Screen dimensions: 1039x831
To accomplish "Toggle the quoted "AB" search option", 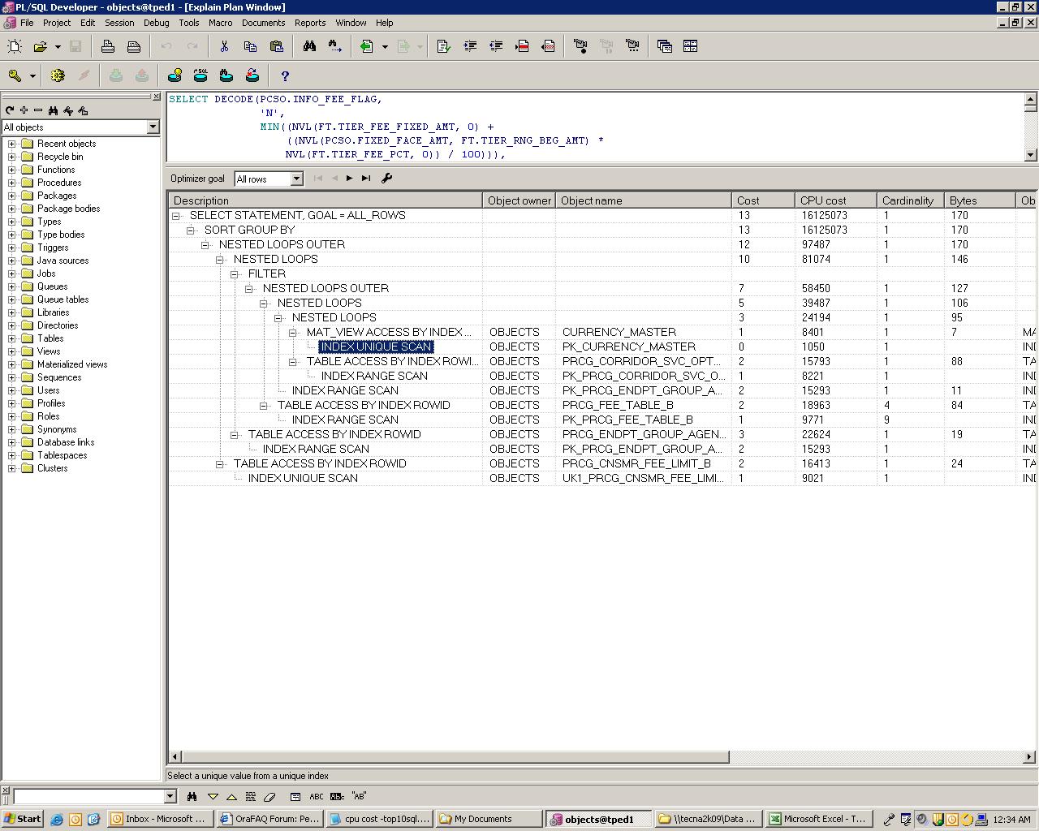I will [358, 796].
